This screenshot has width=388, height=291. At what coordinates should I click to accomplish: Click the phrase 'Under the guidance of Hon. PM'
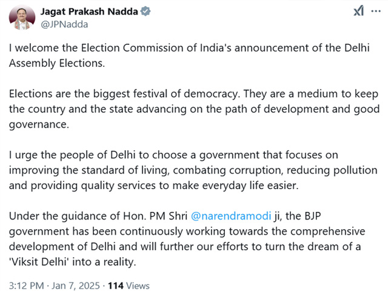click(x=89, y=216)
